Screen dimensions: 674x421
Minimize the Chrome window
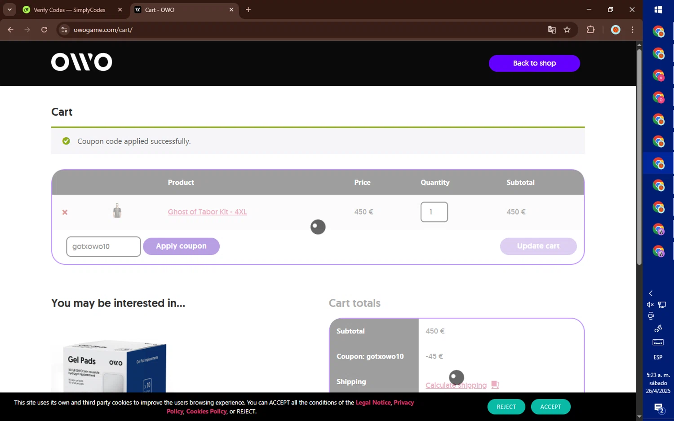pyautogui.click(x=589, y=9)
